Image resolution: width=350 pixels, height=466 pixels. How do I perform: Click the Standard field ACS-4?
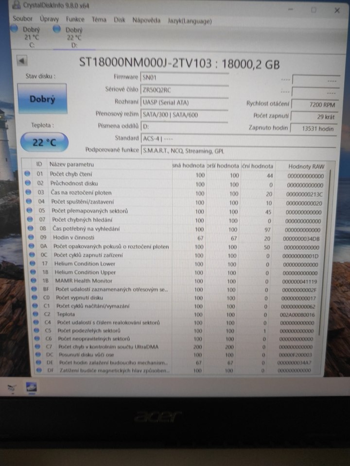[238, 138]
